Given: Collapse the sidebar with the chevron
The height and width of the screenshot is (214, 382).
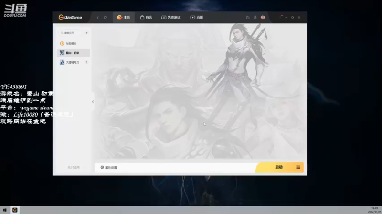Looking at the screenshot, I should click(x=93, y=102).
